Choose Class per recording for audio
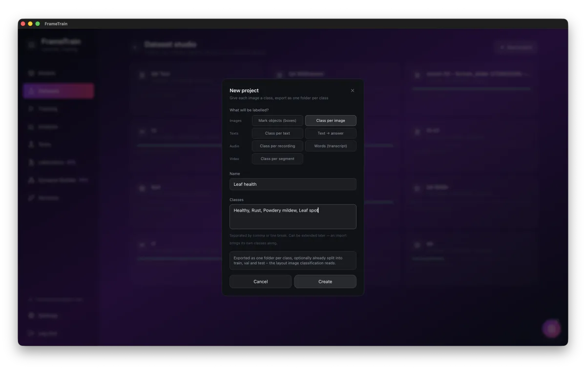 coord(277,146)
